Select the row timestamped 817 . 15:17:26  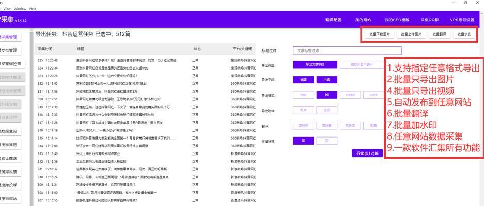pyautogui.click(x=145, y=123)
